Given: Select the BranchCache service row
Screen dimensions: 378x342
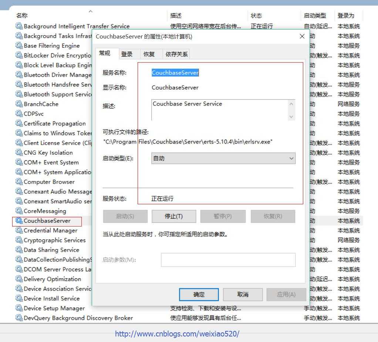Looking at the screenshot, I should point(53,104).
